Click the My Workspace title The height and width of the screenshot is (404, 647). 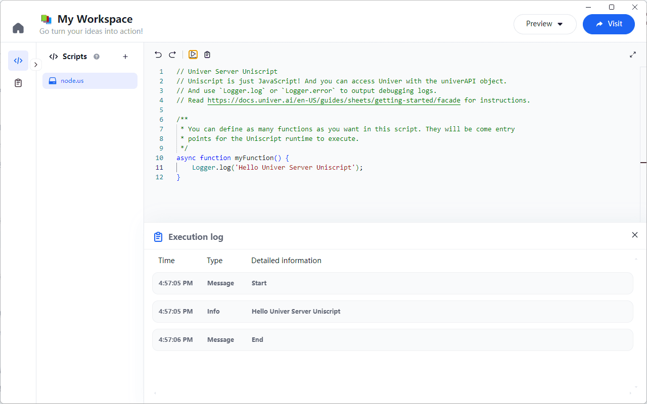pyautogui.click(x=95, y=19)
